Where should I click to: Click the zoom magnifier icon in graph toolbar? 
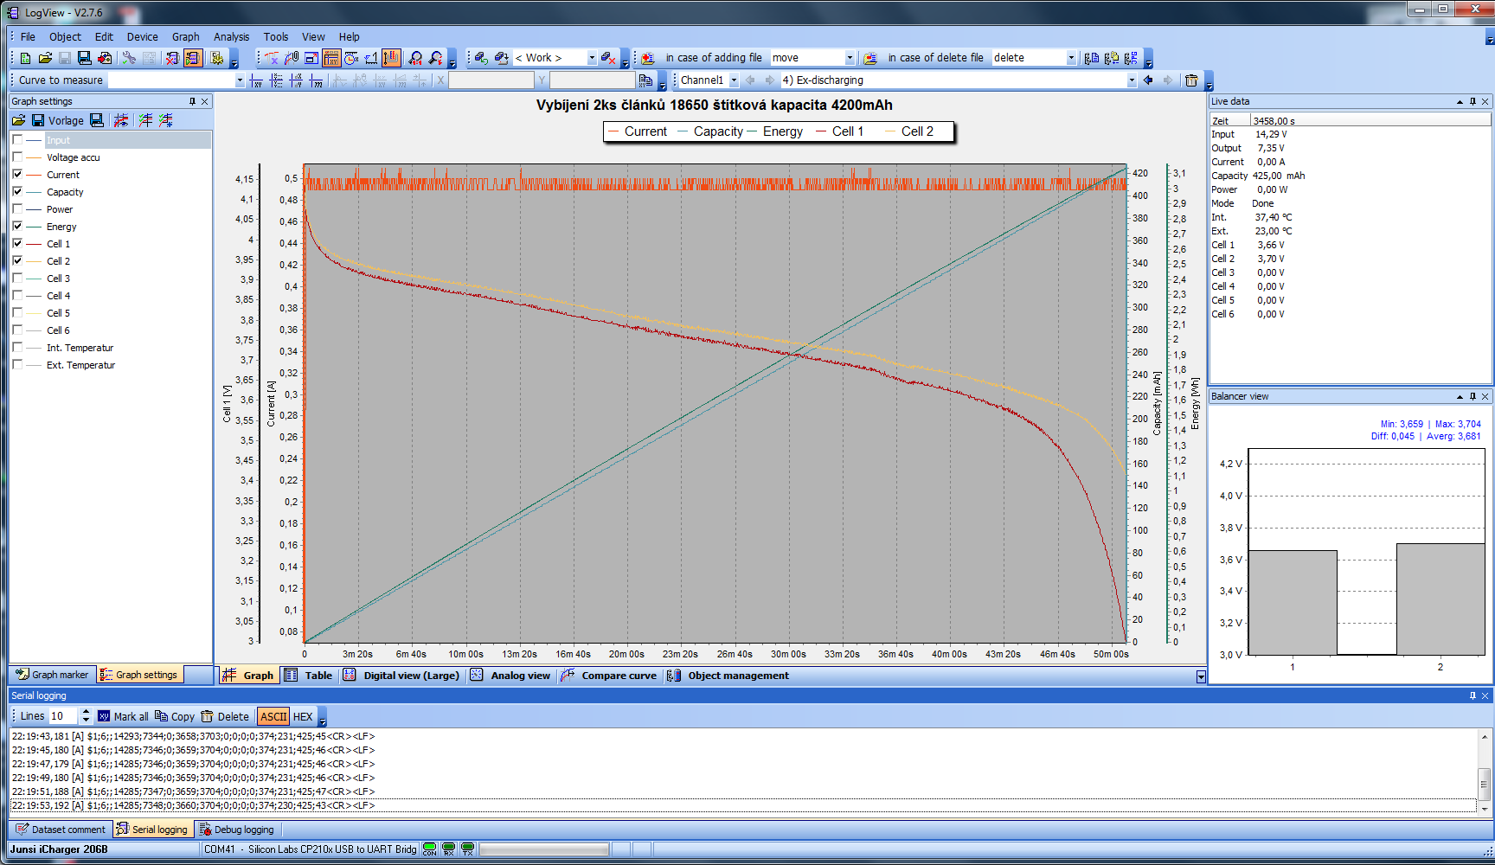click(416, 58)
